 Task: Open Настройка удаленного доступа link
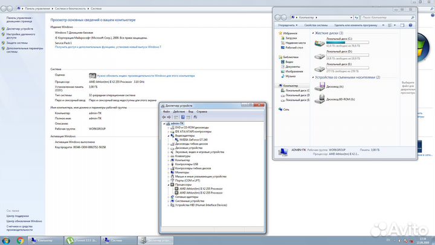click(21, 36)
